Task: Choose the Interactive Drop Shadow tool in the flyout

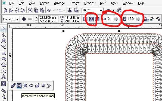Action: 43,86
